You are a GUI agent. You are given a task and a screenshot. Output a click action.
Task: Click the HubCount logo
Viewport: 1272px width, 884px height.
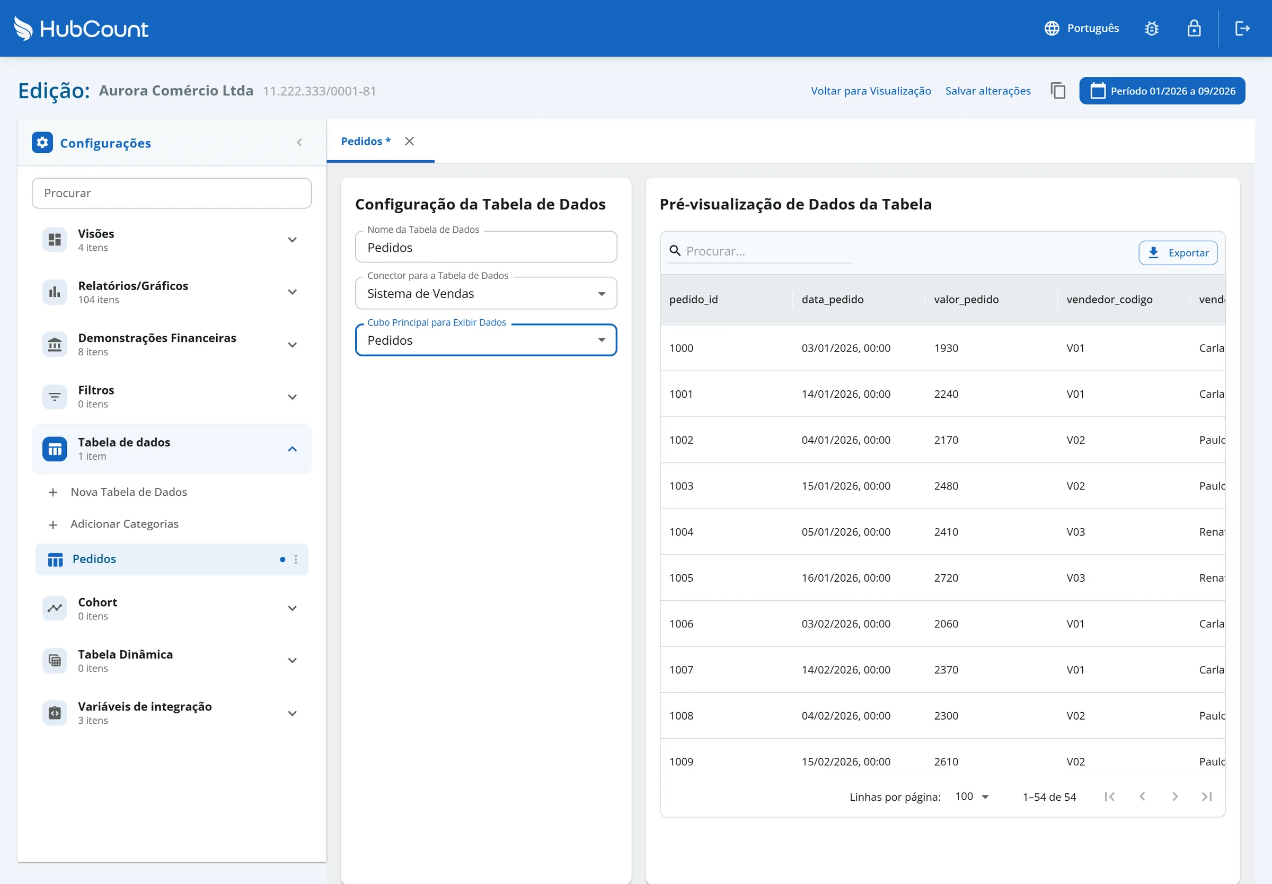tap(81, 28)
